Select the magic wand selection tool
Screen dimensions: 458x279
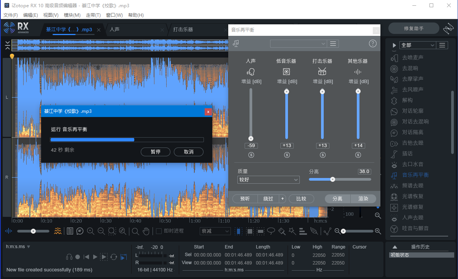[x=292, y=231]
